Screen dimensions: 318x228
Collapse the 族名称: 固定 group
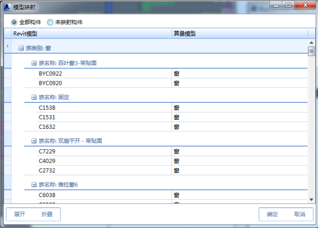pos(34,97)
